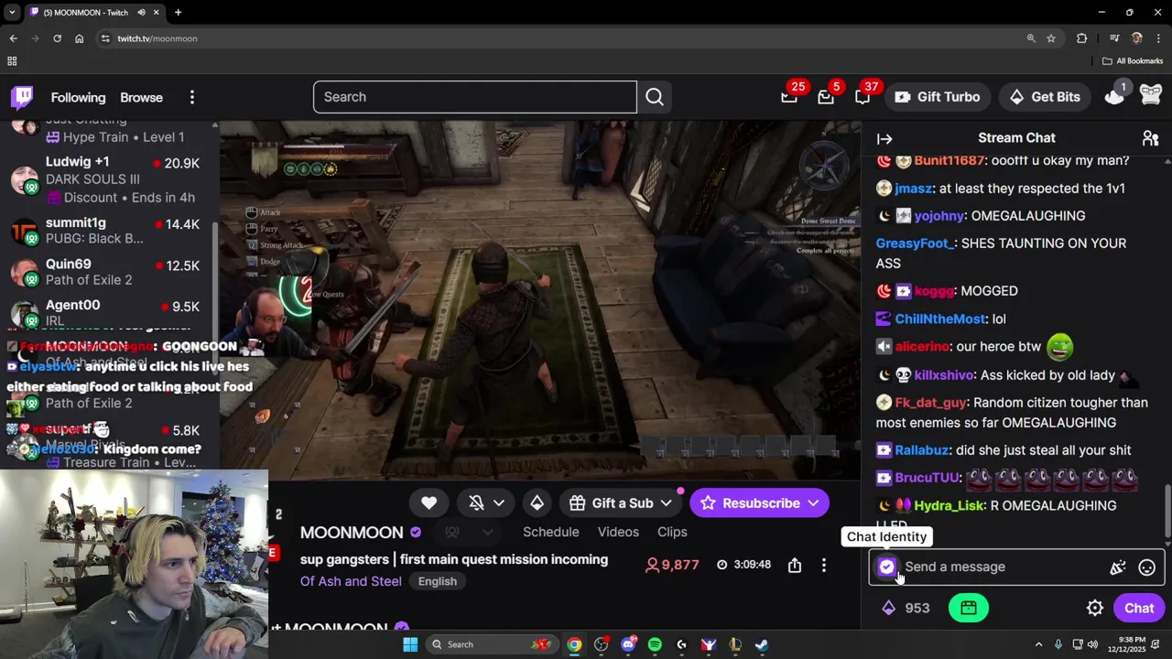Click the English language tag

[438, 581]
